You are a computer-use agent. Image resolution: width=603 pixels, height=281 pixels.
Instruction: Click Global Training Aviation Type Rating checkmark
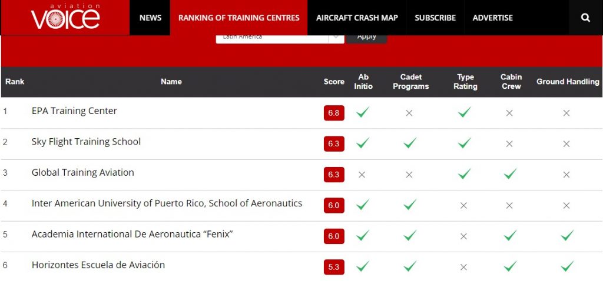464,173
